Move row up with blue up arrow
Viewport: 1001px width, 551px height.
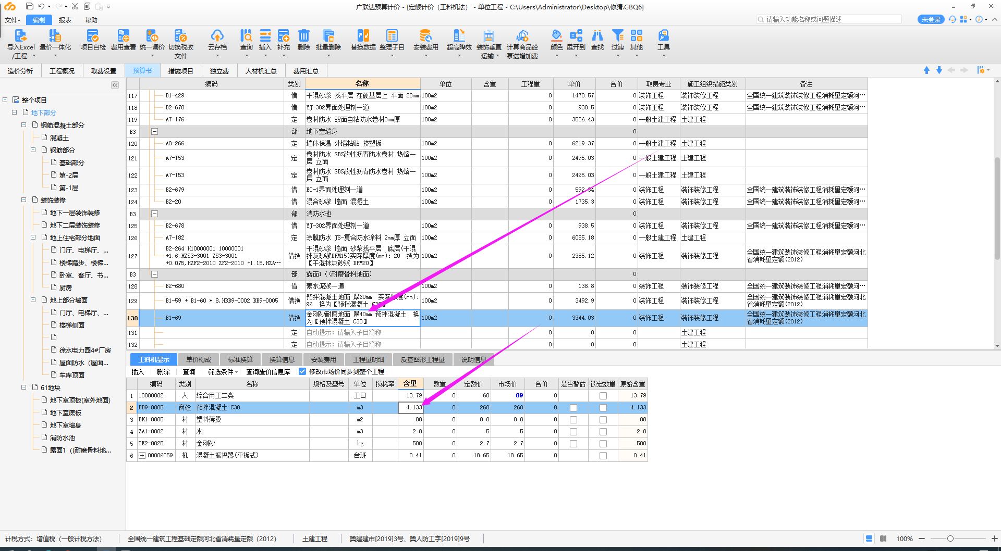coord(926,70)
